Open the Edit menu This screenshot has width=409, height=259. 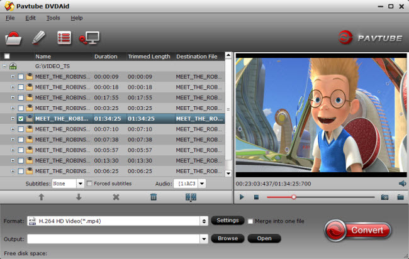[x=31, y=18]
